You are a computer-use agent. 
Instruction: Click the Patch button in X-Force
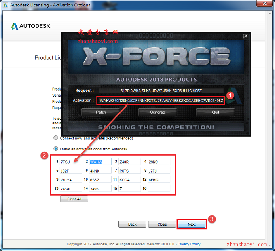point(101,112)
